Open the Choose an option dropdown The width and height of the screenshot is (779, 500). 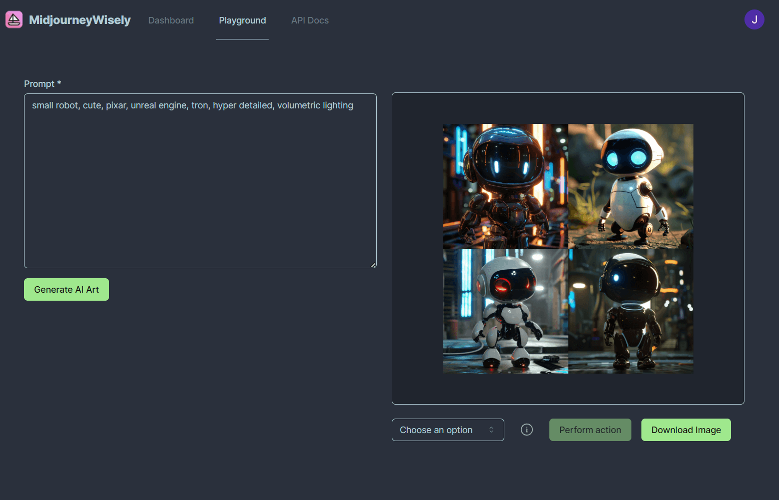coord(447,430)
